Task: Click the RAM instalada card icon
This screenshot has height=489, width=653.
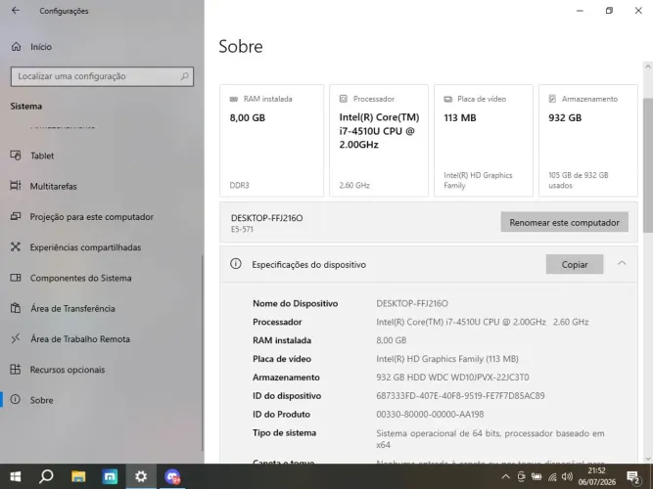Action: (234, 99)
